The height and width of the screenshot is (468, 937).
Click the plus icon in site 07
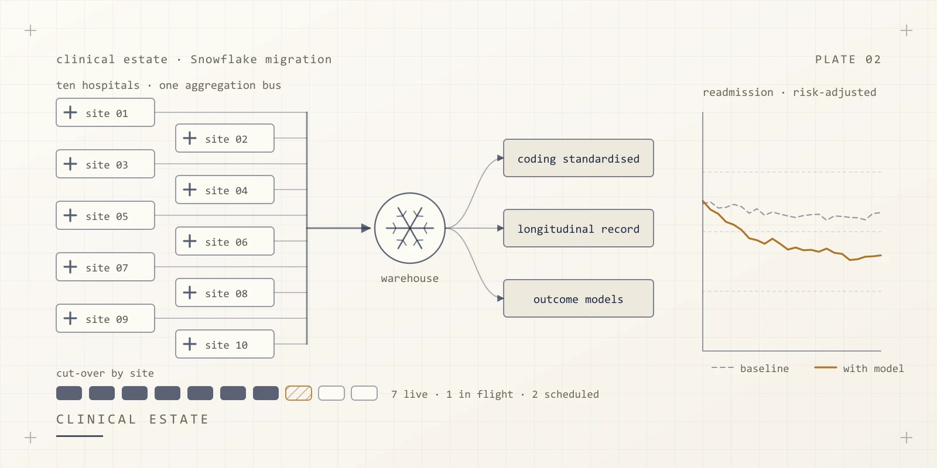click(x=70, y=267)
